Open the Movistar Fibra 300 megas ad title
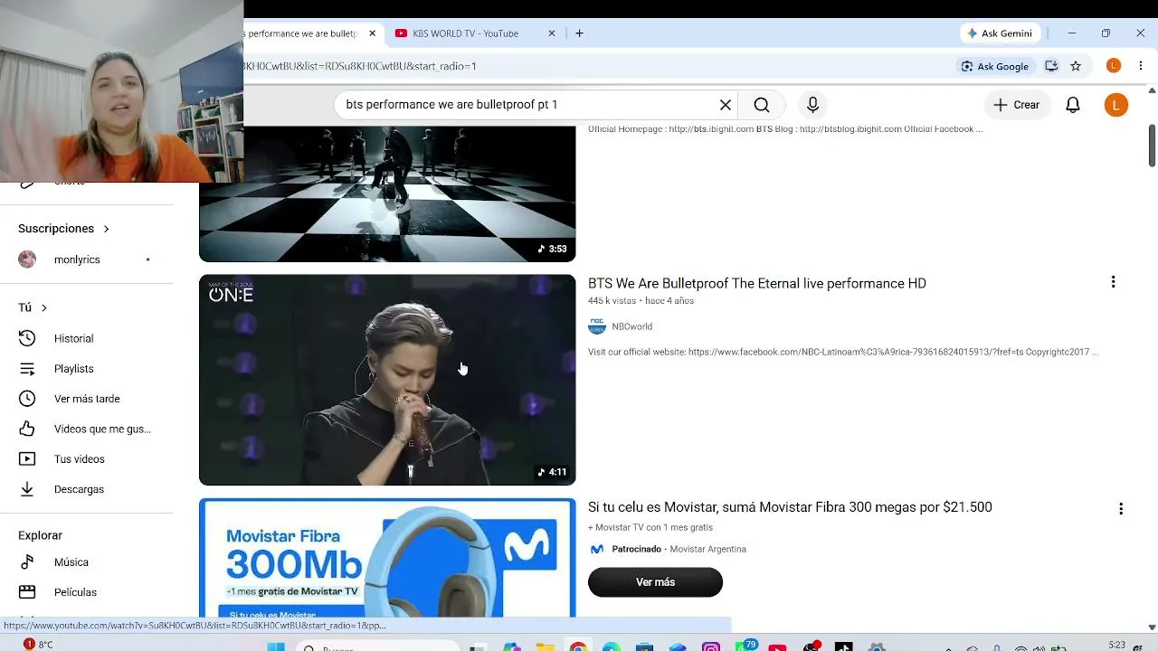Image resolution: width=1158 pixels, height=651 pixels. 790,507
